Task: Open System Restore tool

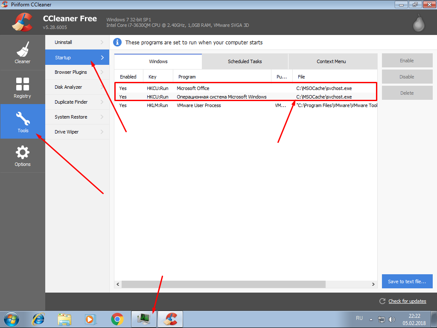Action: tap(77, 117)
